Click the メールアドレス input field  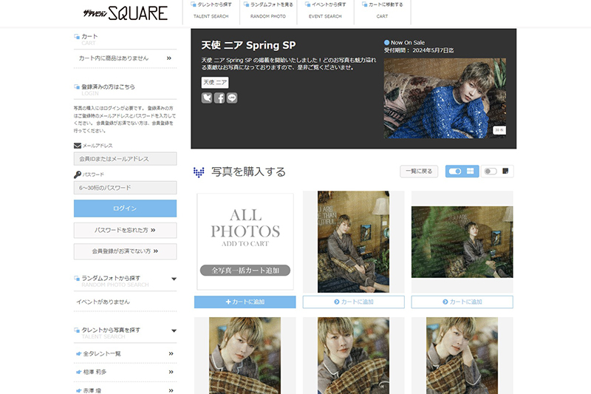pos(125,159)
